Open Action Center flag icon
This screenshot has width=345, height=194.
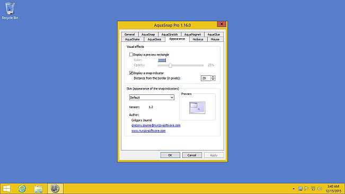(x=306, y=189)
